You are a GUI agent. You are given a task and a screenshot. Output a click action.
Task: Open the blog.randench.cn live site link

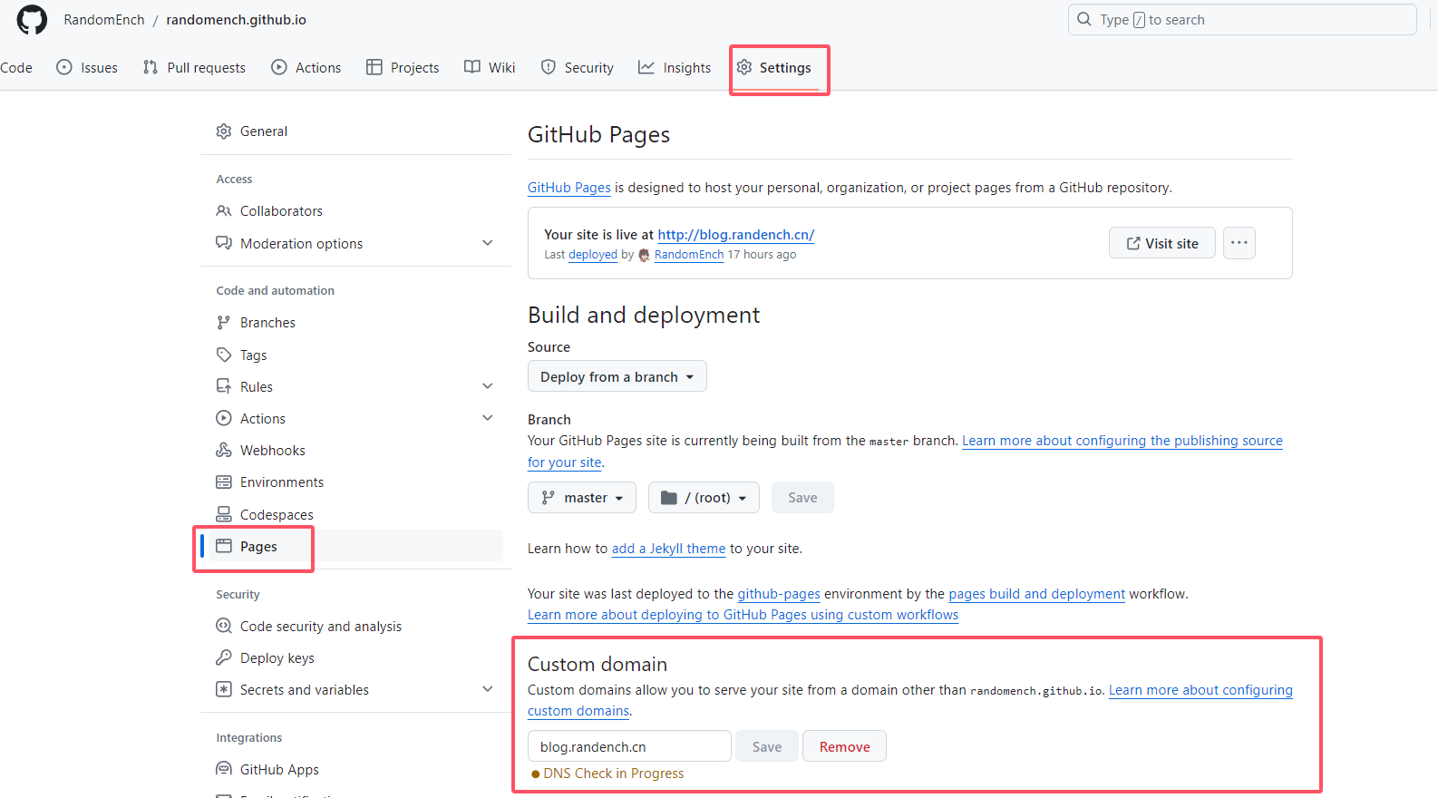(735, 235)
